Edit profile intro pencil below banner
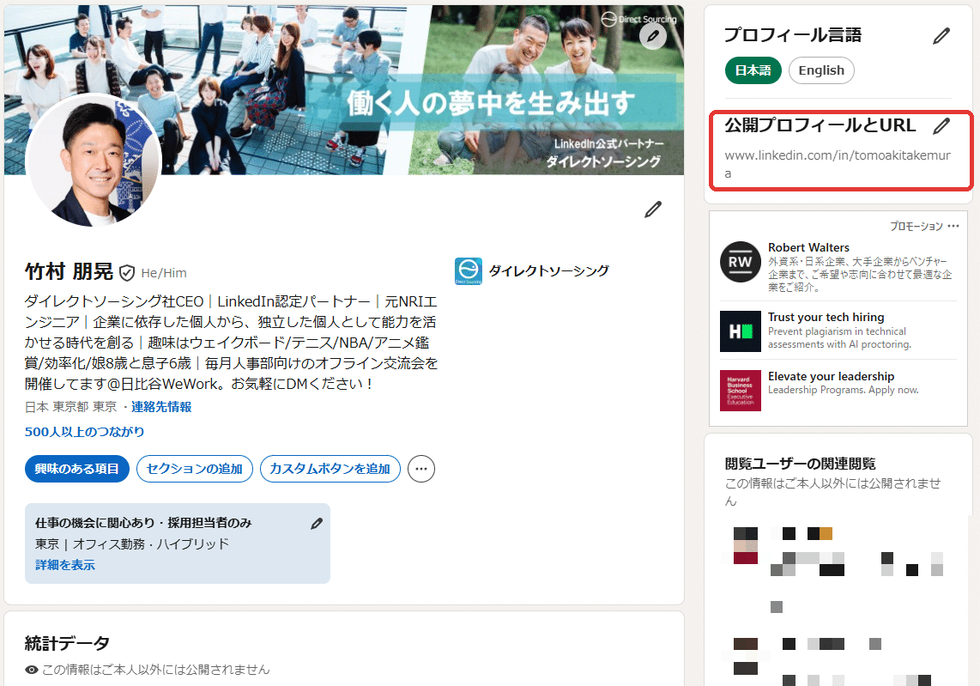Image resolution: width=980 pixels, height=686 pixels. [x=652, y=209]
